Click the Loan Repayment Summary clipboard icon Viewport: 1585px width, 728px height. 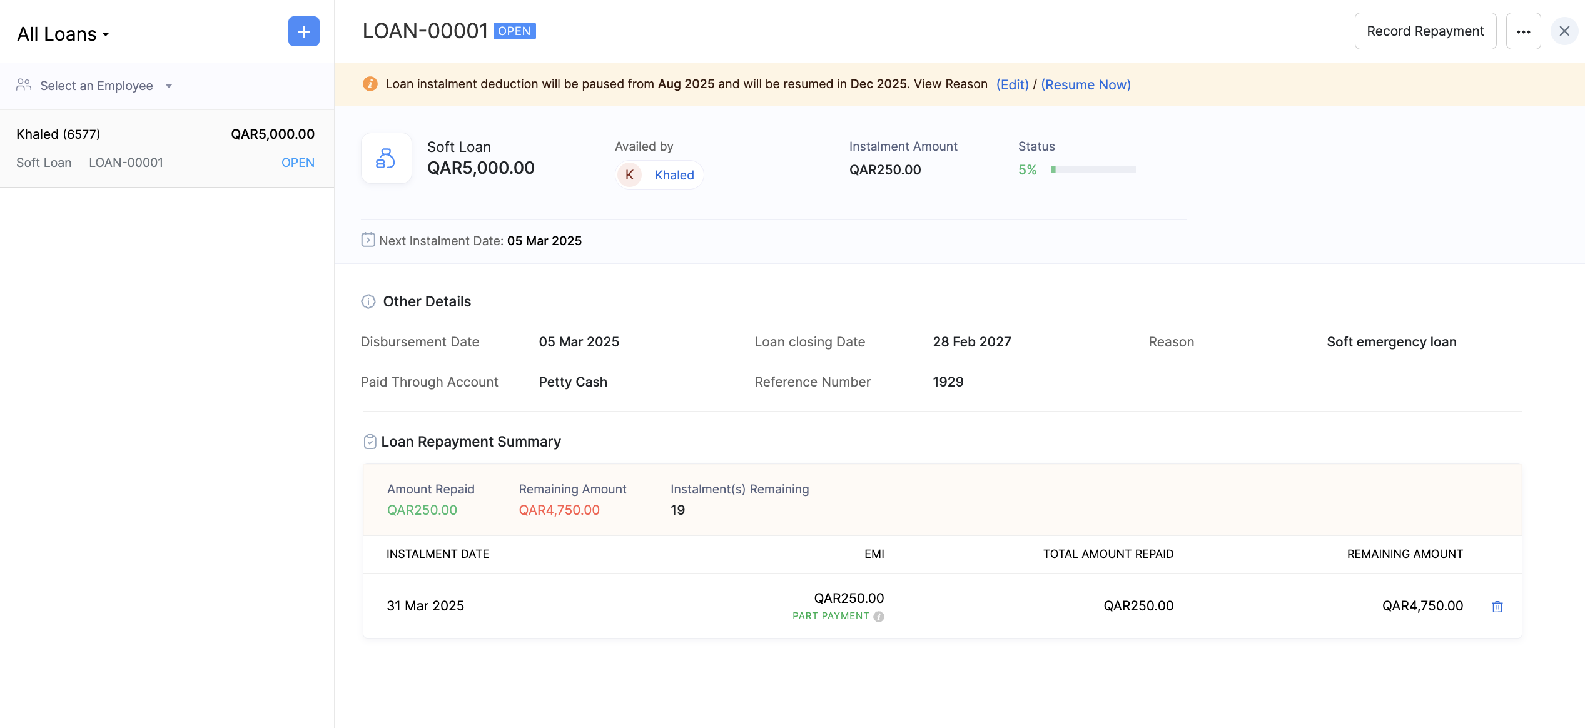coord(370,442)
